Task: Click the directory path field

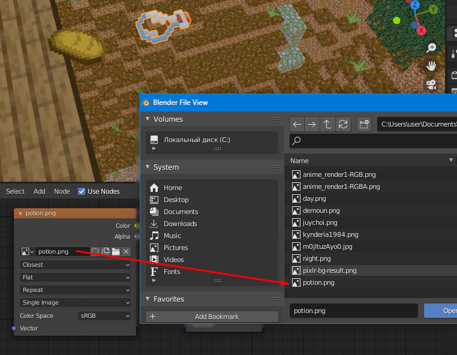Action: tap(417, 125)
